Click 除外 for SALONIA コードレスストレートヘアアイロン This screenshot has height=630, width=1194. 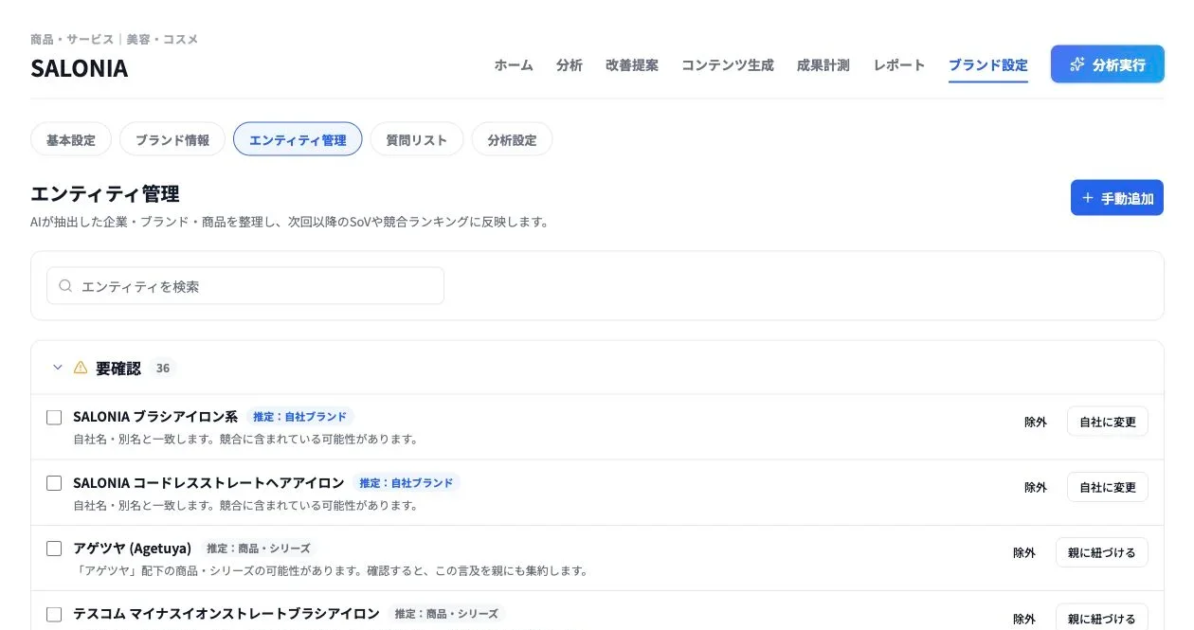pos(1036,487)
